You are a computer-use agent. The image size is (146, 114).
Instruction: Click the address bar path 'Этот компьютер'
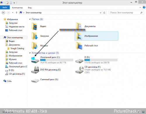coord(34,13)
